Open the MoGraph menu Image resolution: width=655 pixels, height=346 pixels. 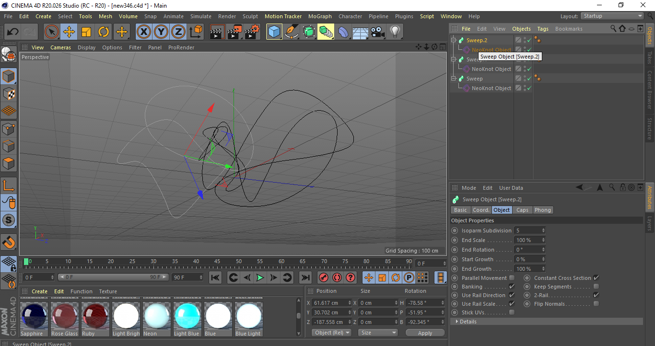(320, 16)
